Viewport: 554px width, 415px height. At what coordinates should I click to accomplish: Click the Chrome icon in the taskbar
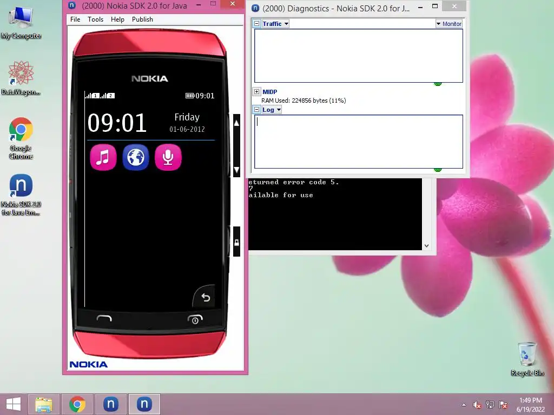pos(77,404)
